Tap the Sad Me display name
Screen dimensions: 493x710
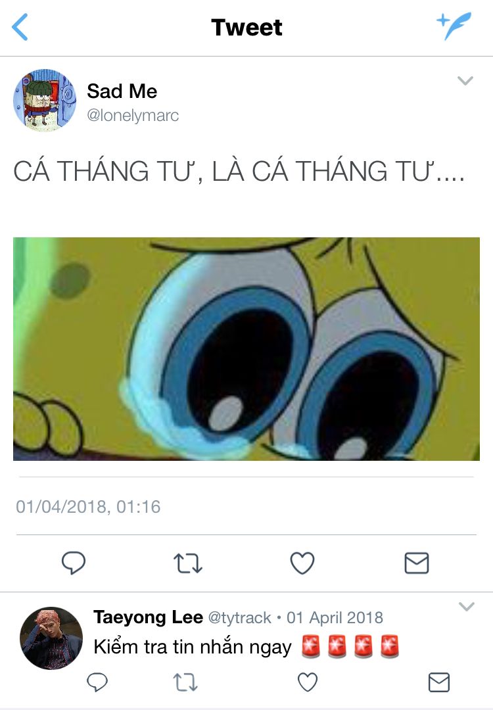[122, 91]
